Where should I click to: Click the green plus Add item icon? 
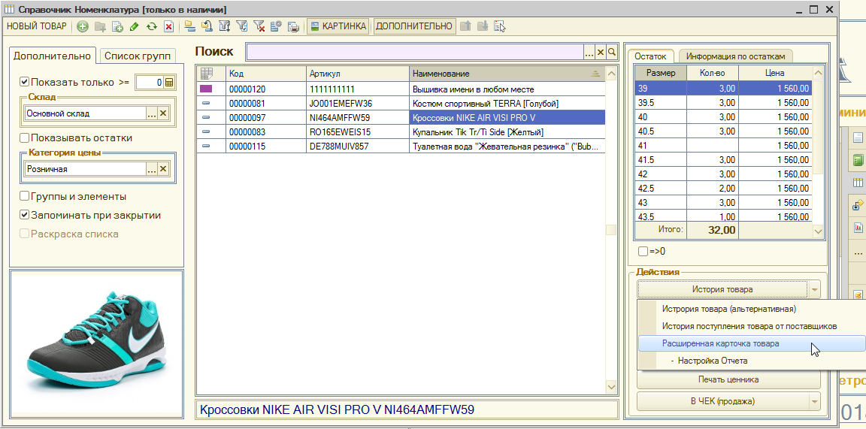(82, 26)
